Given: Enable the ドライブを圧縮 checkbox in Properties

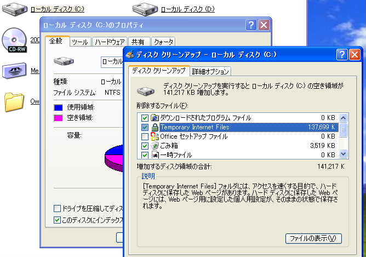Looking at the screenshot, I should pos(57,208).
